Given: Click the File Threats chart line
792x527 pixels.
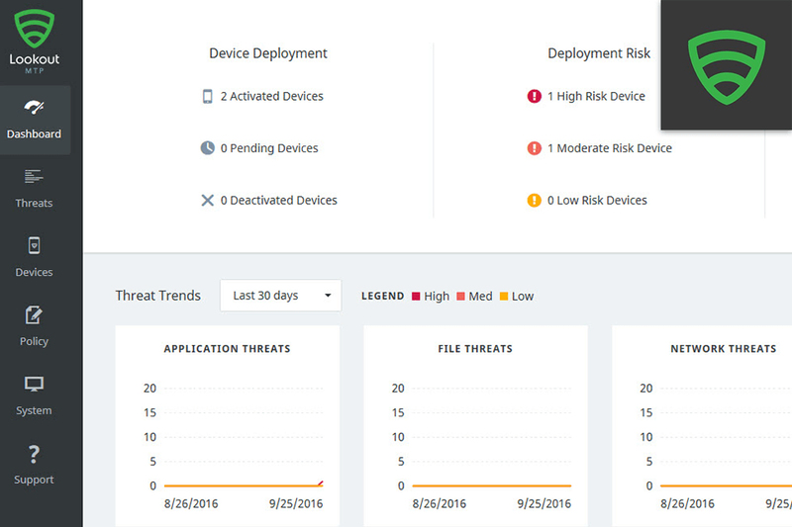Looking at the screenshot, I should click(491, 485).
